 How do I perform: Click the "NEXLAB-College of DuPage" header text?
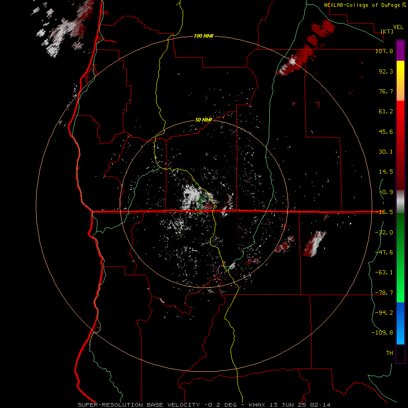coord(362,5)
